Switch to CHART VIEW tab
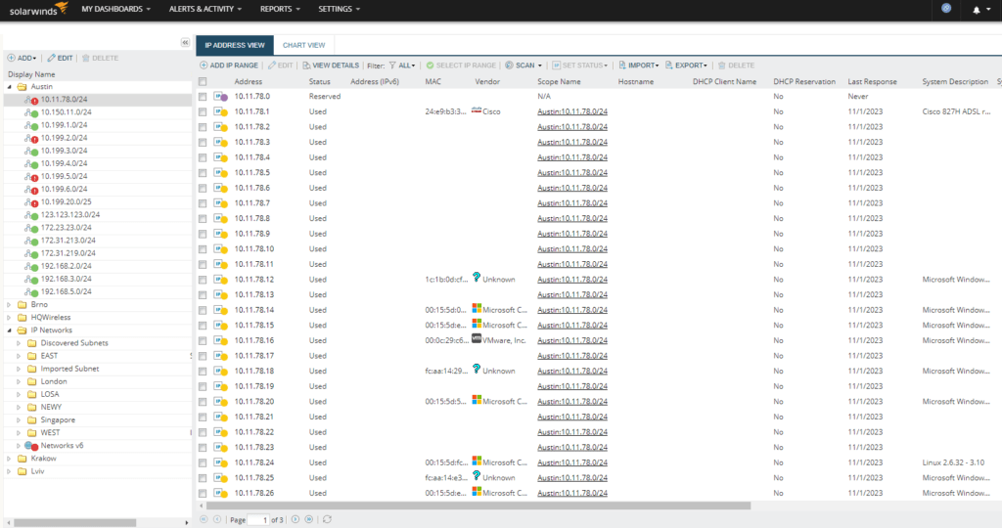 [303, 45]
